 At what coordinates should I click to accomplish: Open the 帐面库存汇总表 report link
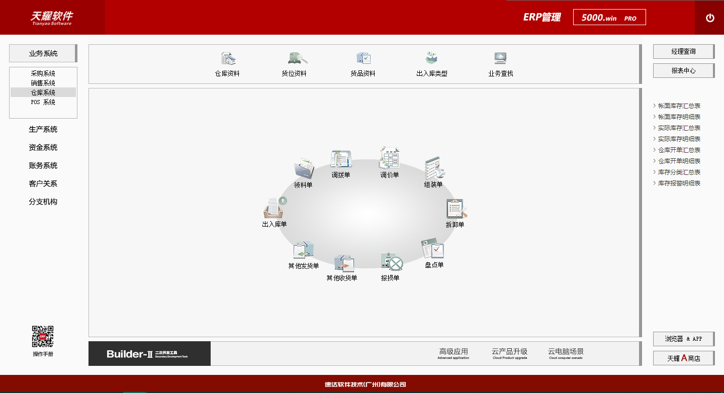point(679,106)
